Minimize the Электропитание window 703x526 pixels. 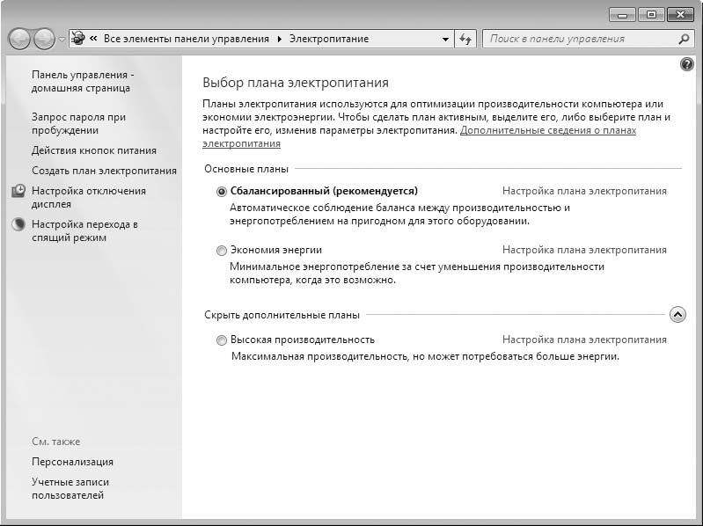pos(622,15)
